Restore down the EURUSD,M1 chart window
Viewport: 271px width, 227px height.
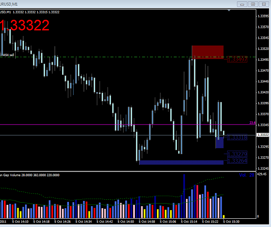[x=253, y=4]
